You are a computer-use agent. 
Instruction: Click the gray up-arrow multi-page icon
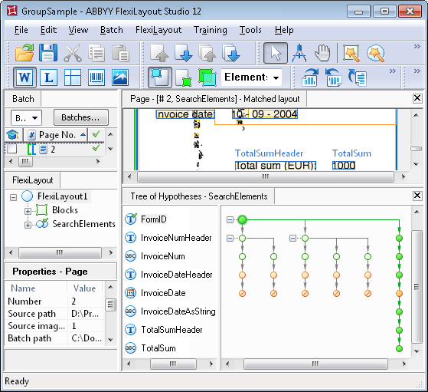[207, 53]
